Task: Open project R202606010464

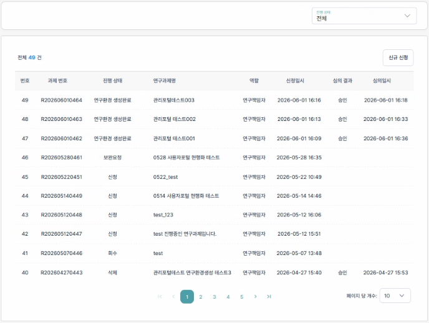Action: pos(62,100)
